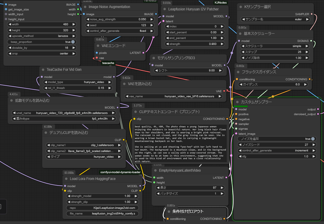
Task: Click the CLIP output port on デュアルCLIPを読み込む
Action: 124,140
